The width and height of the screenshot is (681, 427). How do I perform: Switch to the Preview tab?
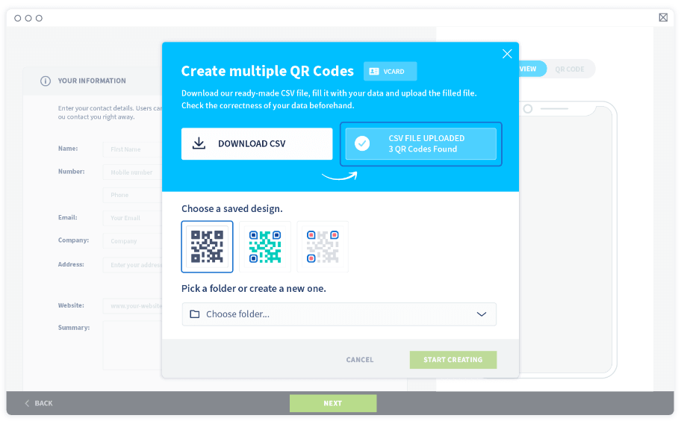(529, 69)
